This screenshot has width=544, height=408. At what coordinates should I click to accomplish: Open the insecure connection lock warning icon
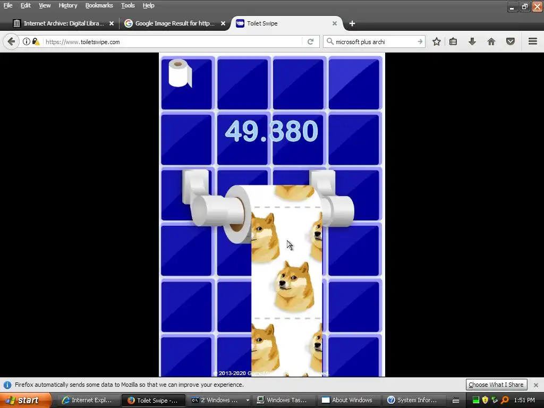pyautogui.click(x=36, y=41)
